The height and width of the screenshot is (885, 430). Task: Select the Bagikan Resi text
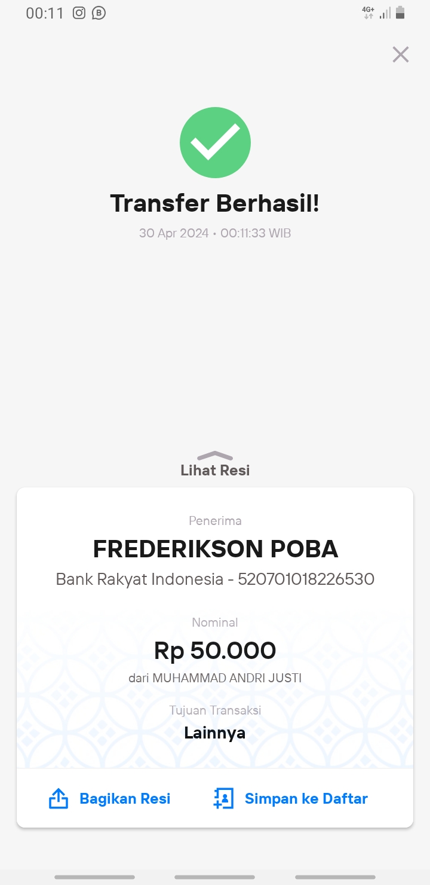click(x=125, y=798)
